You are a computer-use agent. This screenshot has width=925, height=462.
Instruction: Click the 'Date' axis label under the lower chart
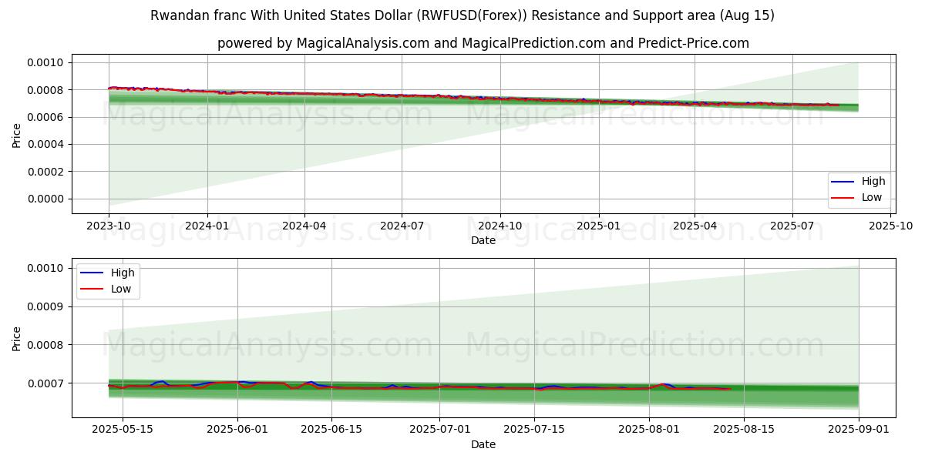(483, 444)
